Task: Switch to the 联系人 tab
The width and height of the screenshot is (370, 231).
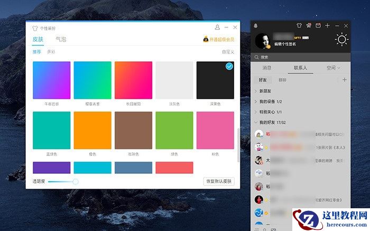Action: click(x=300, y=68)
